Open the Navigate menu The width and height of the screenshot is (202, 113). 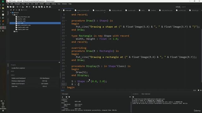(17, 4)
